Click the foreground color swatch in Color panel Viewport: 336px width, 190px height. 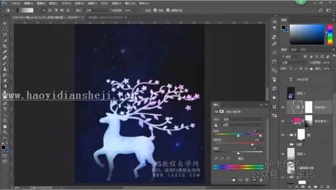pos(284,27)
